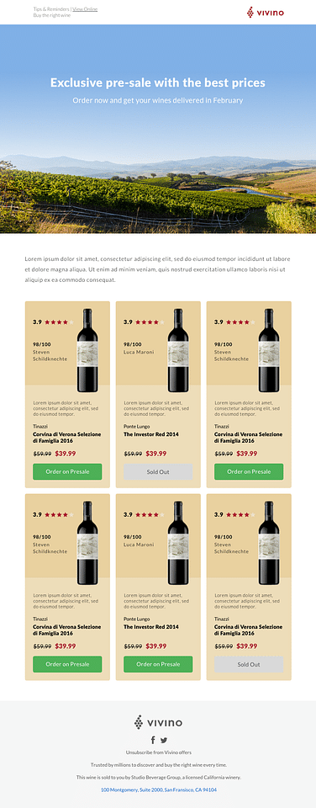Click the Sold Out button on bottom-right card
316x808 pixels.
249,664
